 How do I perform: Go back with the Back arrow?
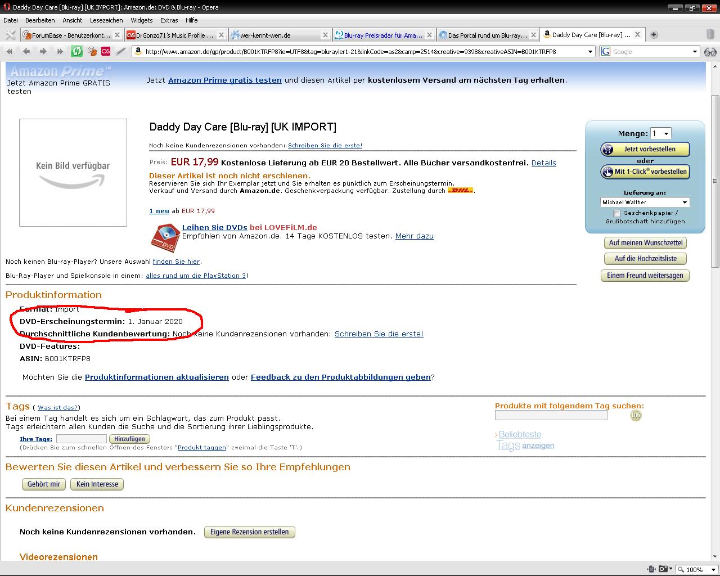click(26, 51)
